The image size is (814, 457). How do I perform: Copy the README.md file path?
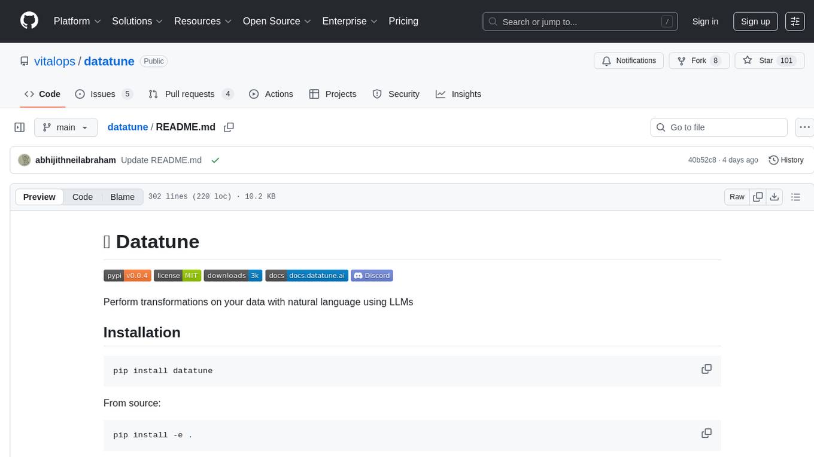pyautogui.click(x=229, y=127)
